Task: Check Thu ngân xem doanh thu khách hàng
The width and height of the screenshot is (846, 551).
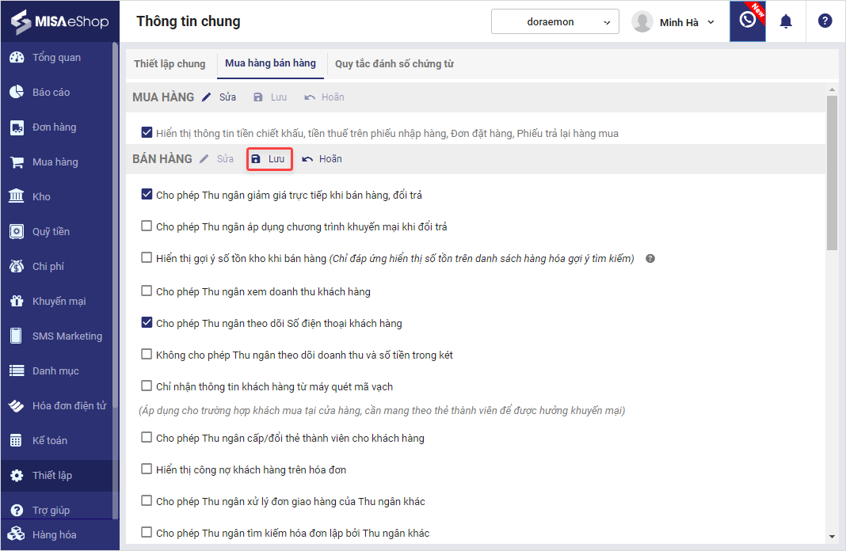Action: tap(147, 291)
